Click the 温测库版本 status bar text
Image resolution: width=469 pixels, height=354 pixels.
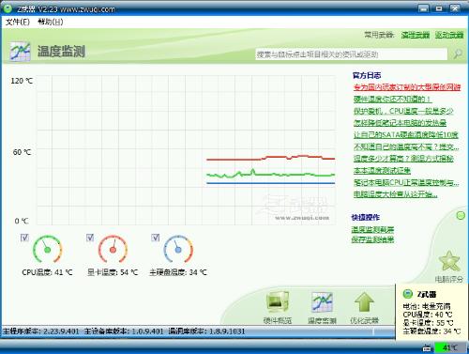click(x=206, y=331)
